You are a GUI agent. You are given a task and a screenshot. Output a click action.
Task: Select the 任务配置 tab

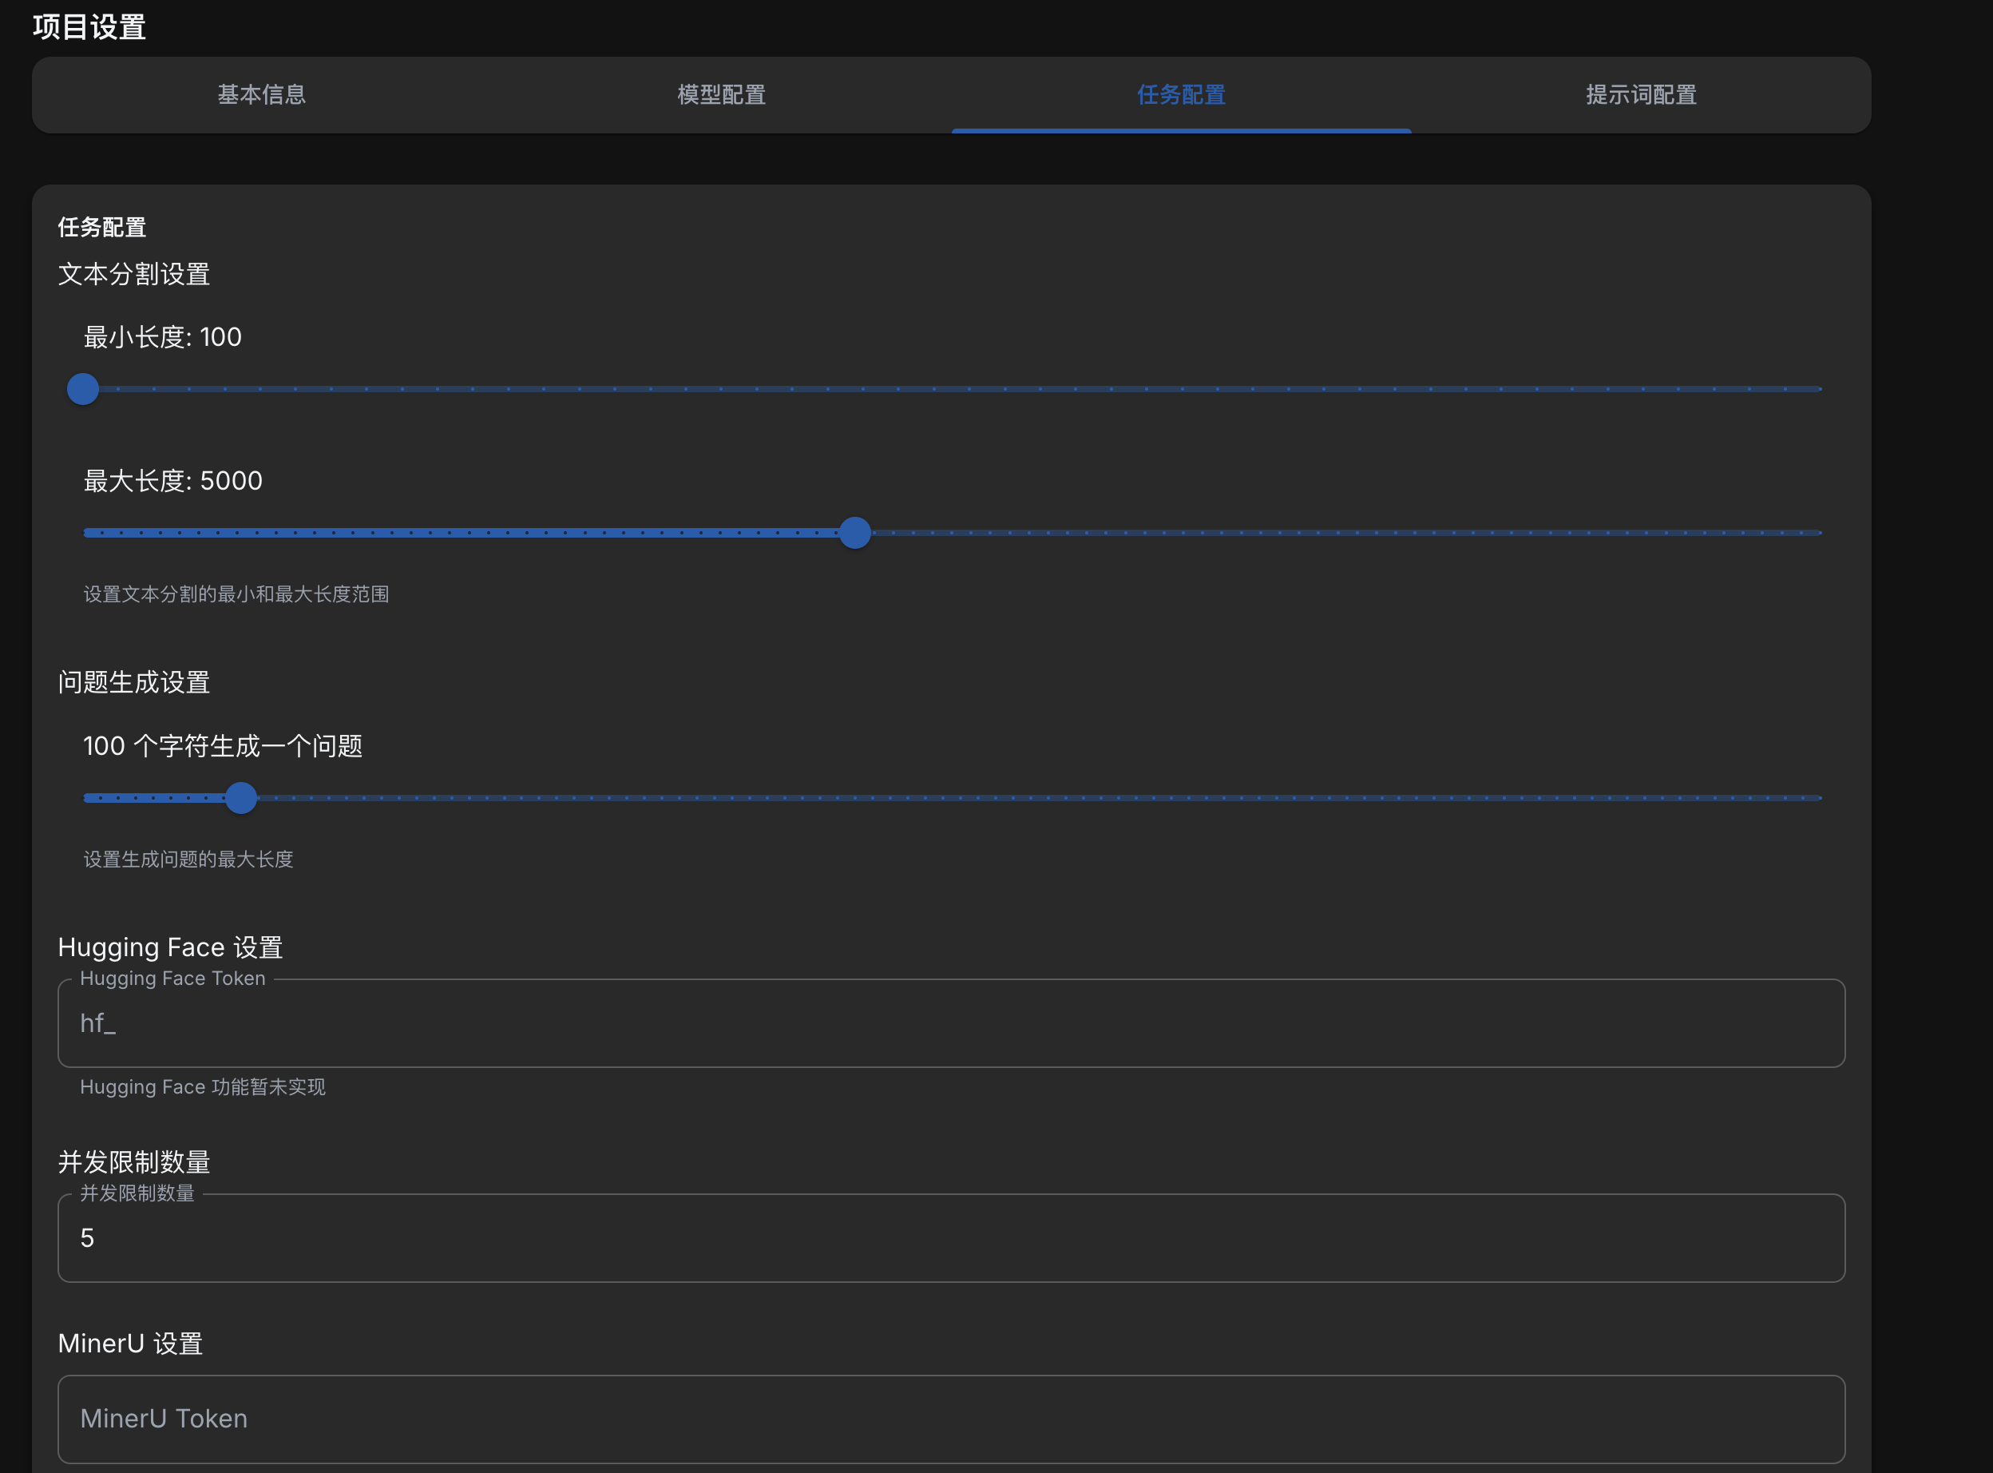[x=1180, y=94]
